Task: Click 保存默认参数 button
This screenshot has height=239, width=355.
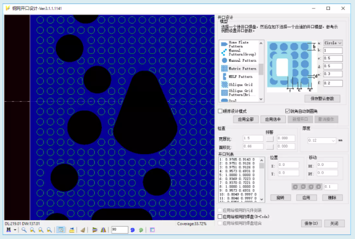Action: click(322, 98)
